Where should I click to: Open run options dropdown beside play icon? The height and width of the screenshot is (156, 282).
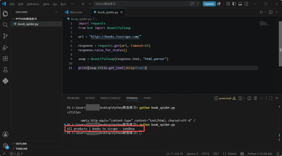tap(265, 12)
